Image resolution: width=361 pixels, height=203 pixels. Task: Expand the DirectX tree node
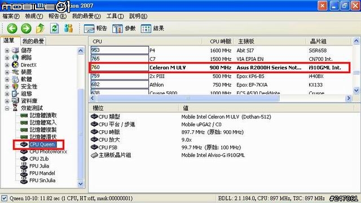7,65
